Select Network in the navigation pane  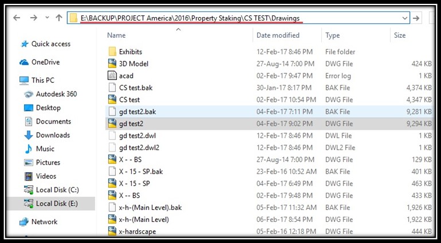pos(44,222)
